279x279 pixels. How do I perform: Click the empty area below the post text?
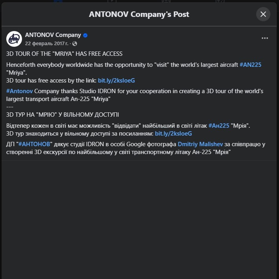point(139,216)
